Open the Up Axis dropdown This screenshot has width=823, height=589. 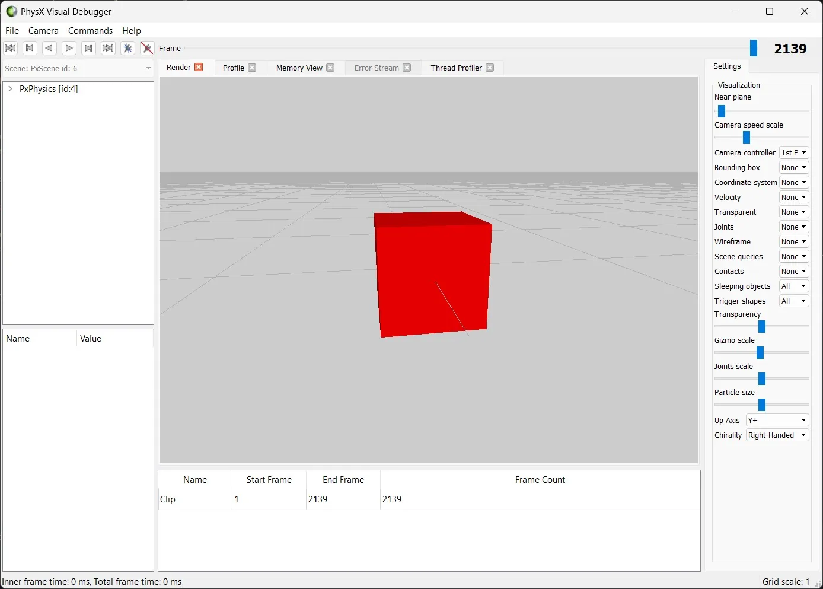pos(777,421)
